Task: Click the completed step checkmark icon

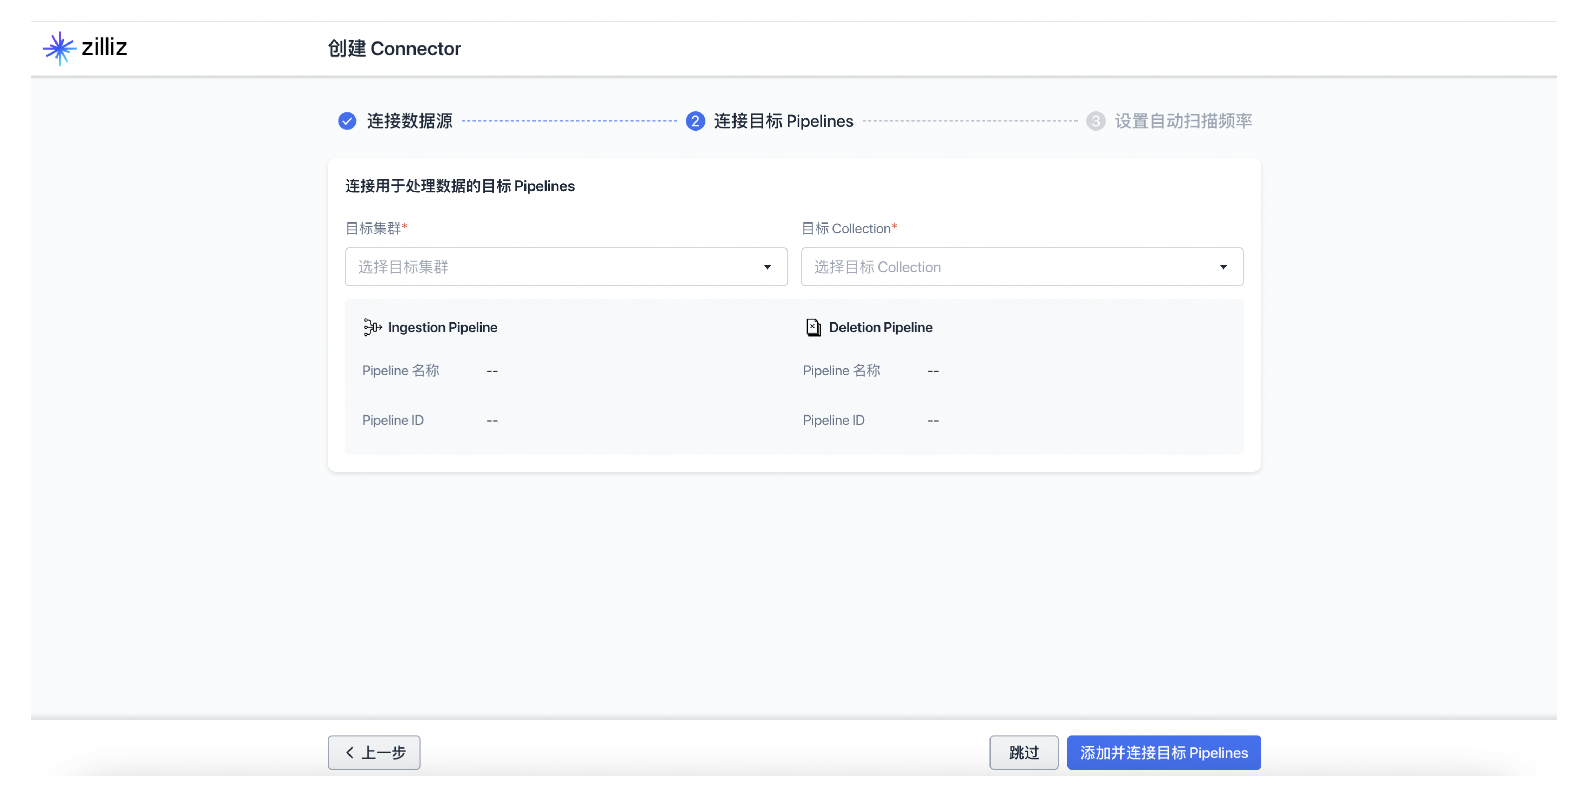Action: point(347,121)
